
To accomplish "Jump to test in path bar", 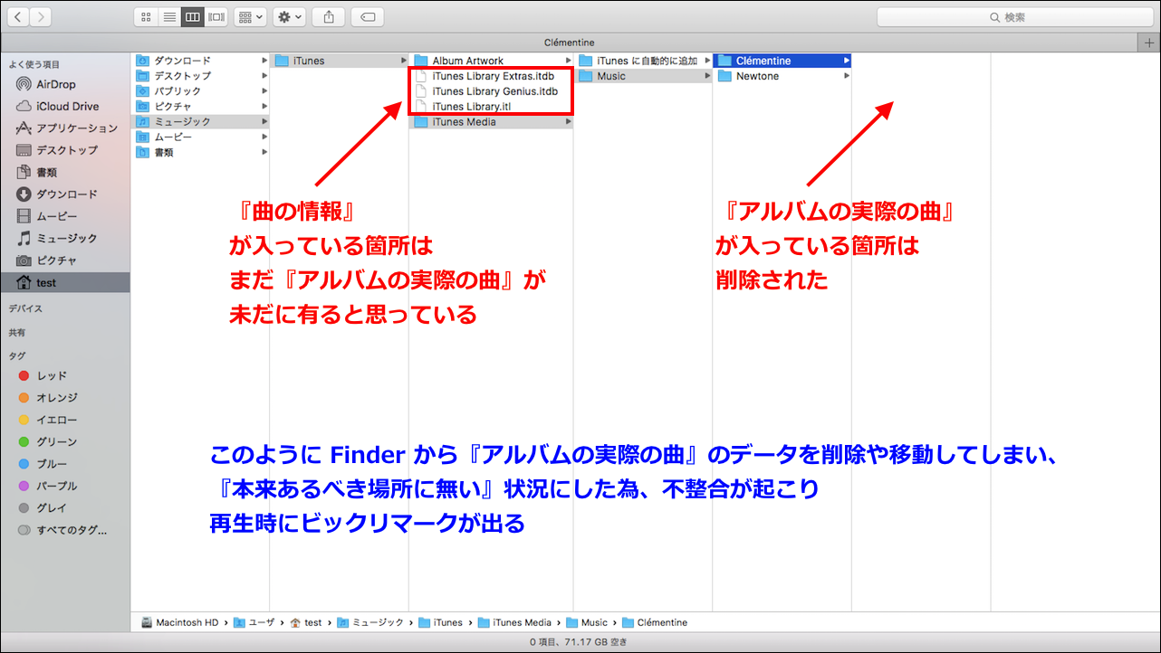I will (x=305, y=622).
